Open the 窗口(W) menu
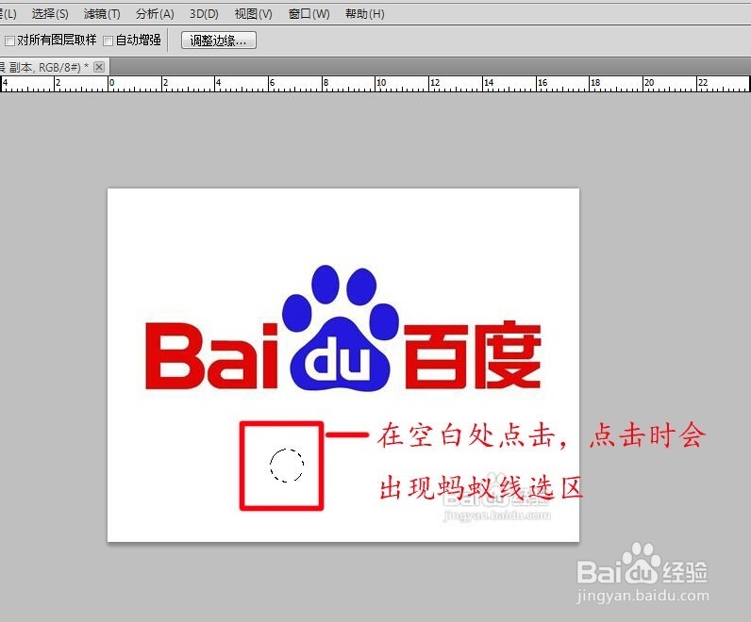751x622 pixels. [309, 14]
